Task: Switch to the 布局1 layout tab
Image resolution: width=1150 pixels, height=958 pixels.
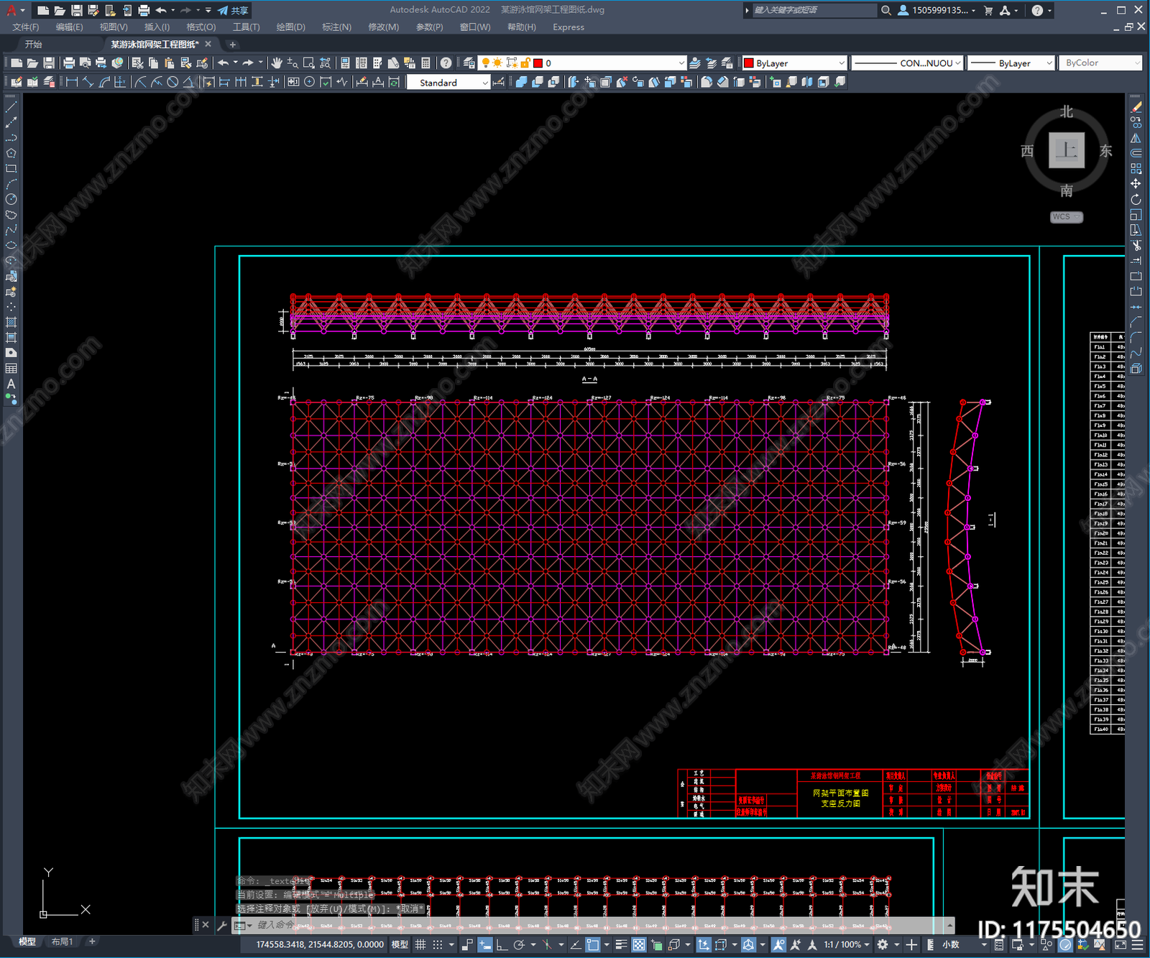Action: [x=62, y=941]
